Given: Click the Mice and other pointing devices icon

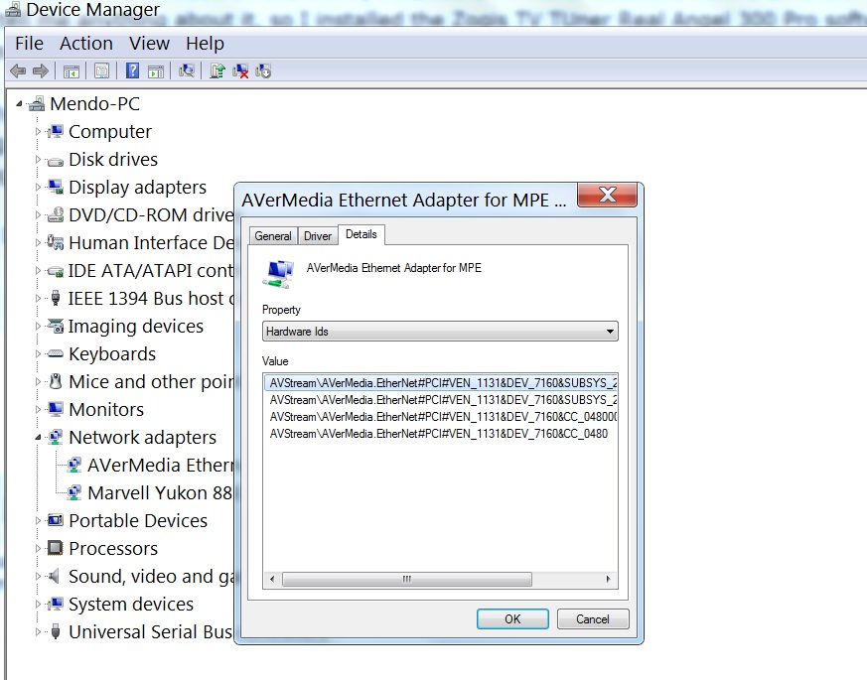Looking at the screenshot, I should click(56, 381).
